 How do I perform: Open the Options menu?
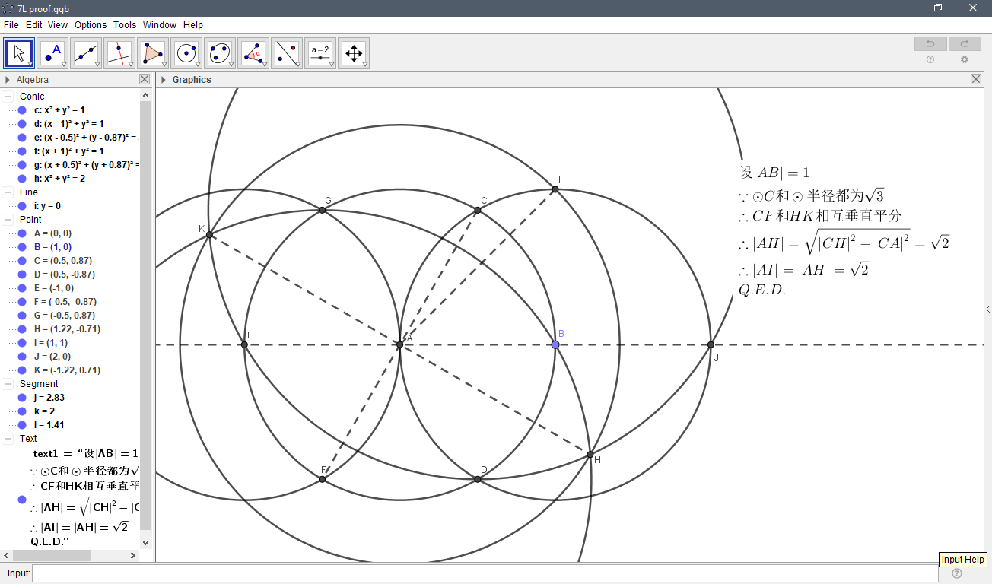point(90,24)
